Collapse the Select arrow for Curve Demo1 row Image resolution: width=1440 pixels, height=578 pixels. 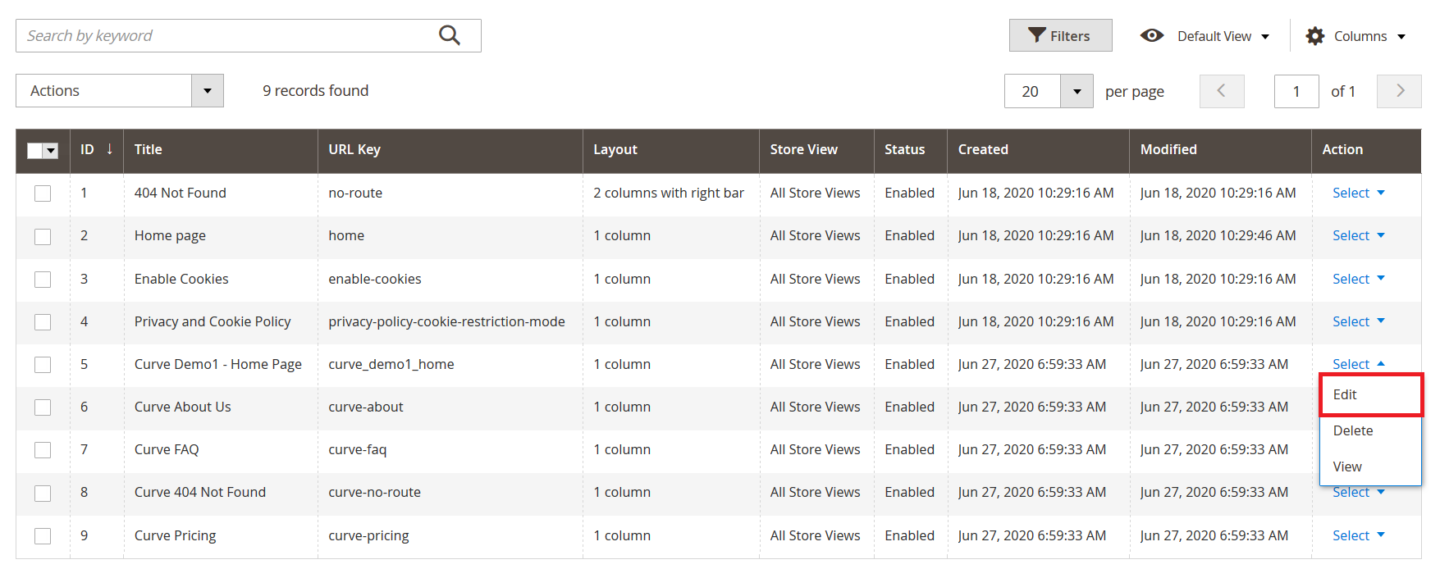[1381, 364]
